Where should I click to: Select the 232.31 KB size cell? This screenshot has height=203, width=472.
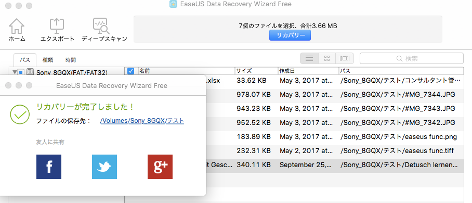pyautogui.click(x=254, y=151)
